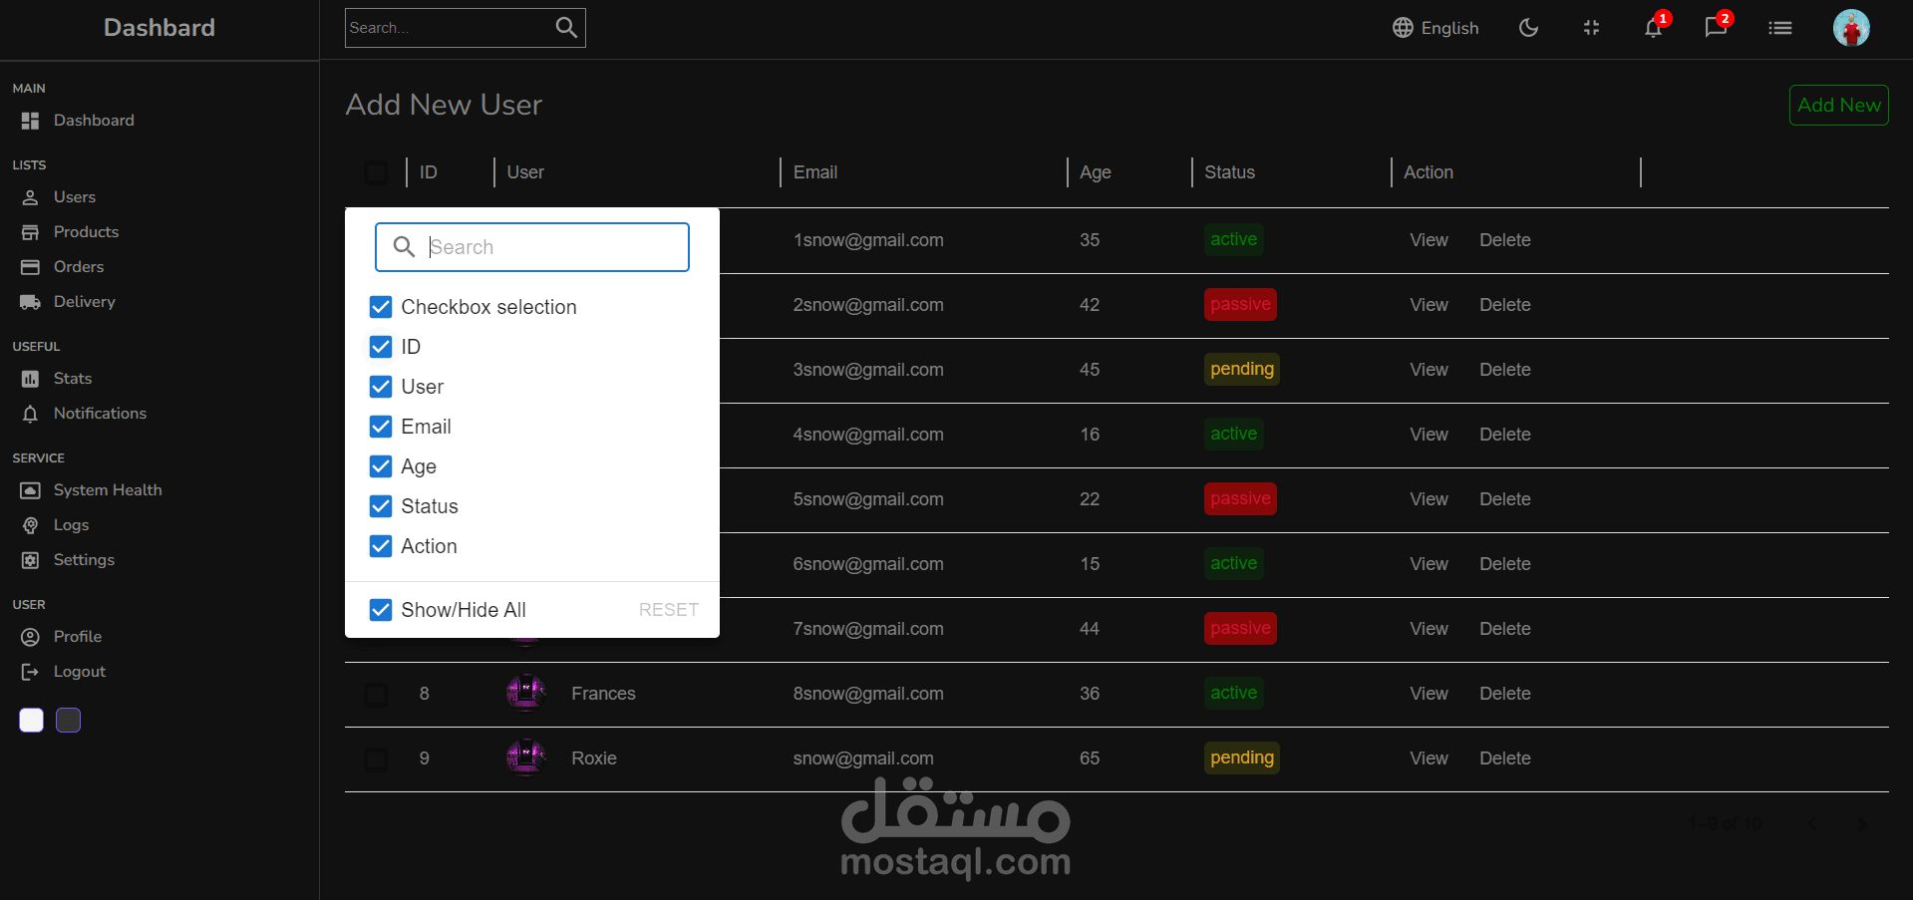
Task: View the 1snow@gmail.com user
Action: point(1429,240)
